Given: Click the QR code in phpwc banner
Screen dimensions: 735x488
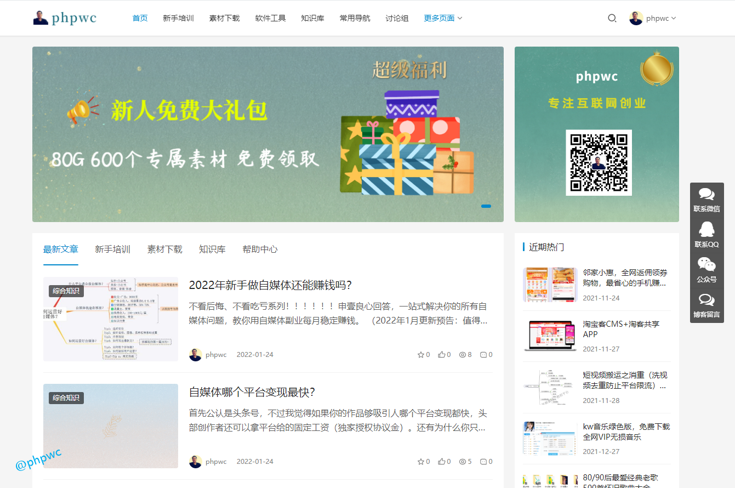Looking at the screenshot, I should (599, 163).
